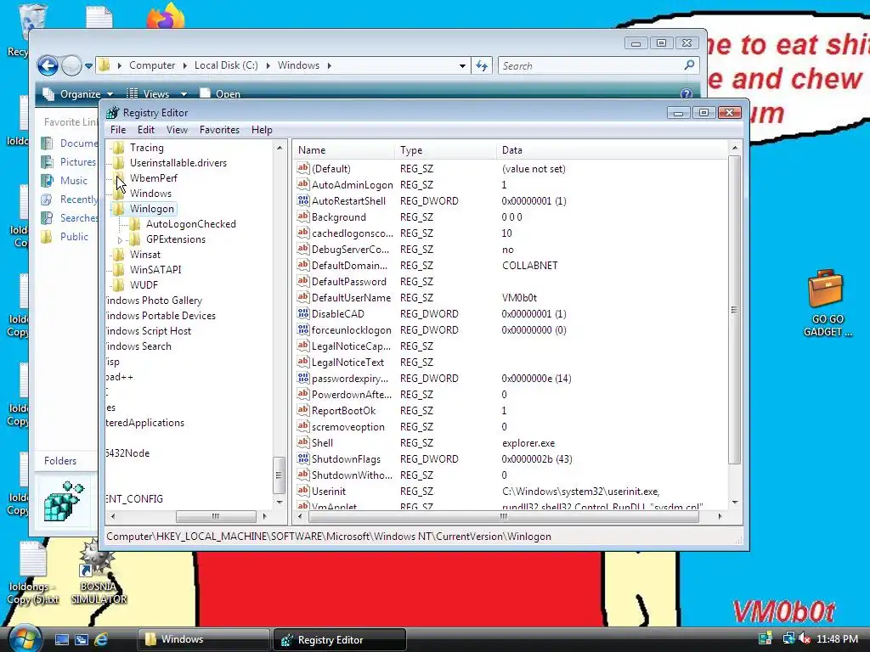Click the DisableCAD DWORD icon
Screen dimensions: 870x652
[x=303, y=313]
